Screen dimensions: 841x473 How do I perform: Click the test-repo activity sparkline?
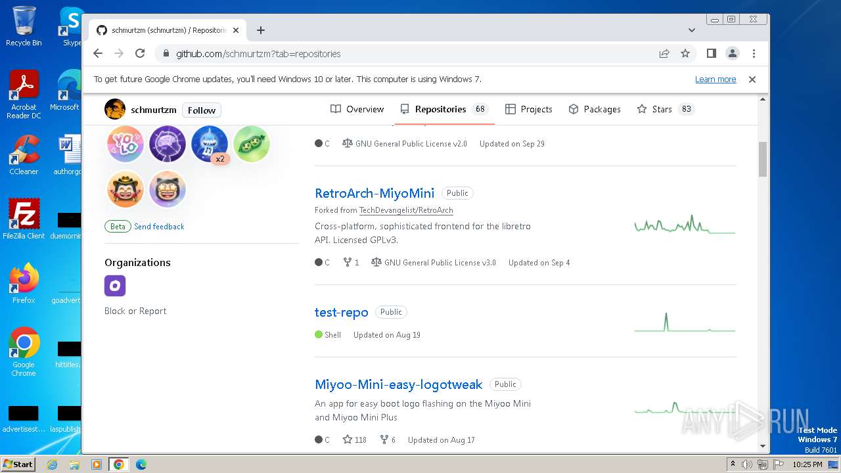(685, 322)
